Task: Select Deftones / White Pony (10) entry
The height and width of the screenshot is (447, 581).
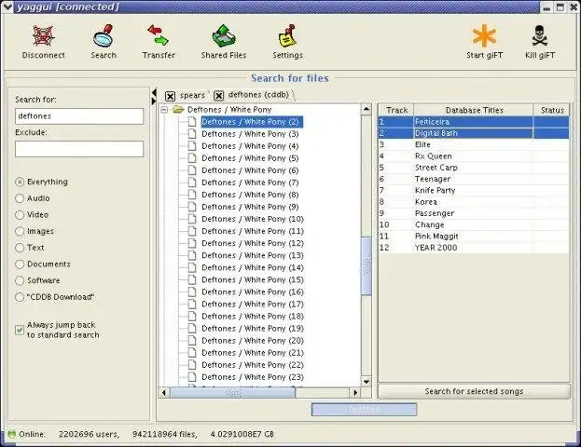Action: pos(253,219)
